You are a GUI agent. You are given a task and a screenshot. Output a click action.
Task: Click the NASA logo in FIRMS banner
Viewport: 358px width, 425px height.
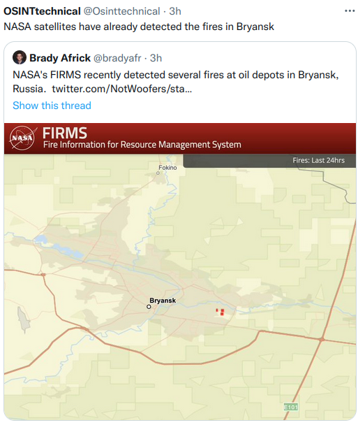click(22, 138)
